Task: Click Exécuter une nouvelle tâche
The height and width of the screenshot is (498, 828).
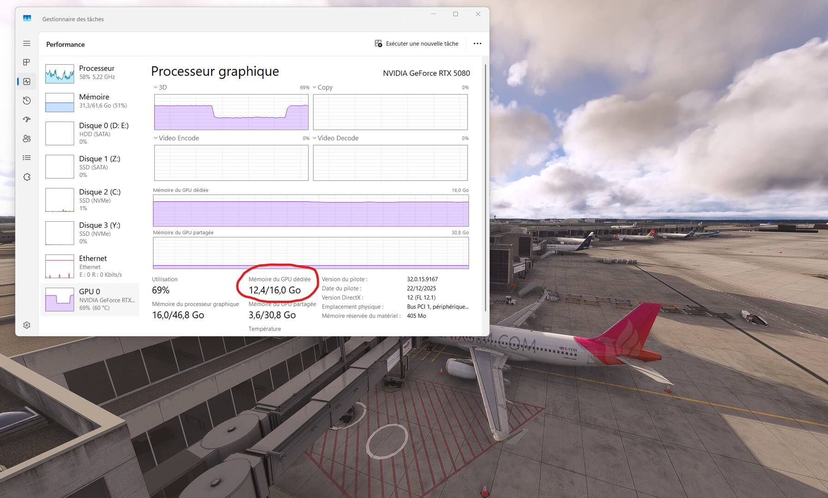Action: (416, 43)
